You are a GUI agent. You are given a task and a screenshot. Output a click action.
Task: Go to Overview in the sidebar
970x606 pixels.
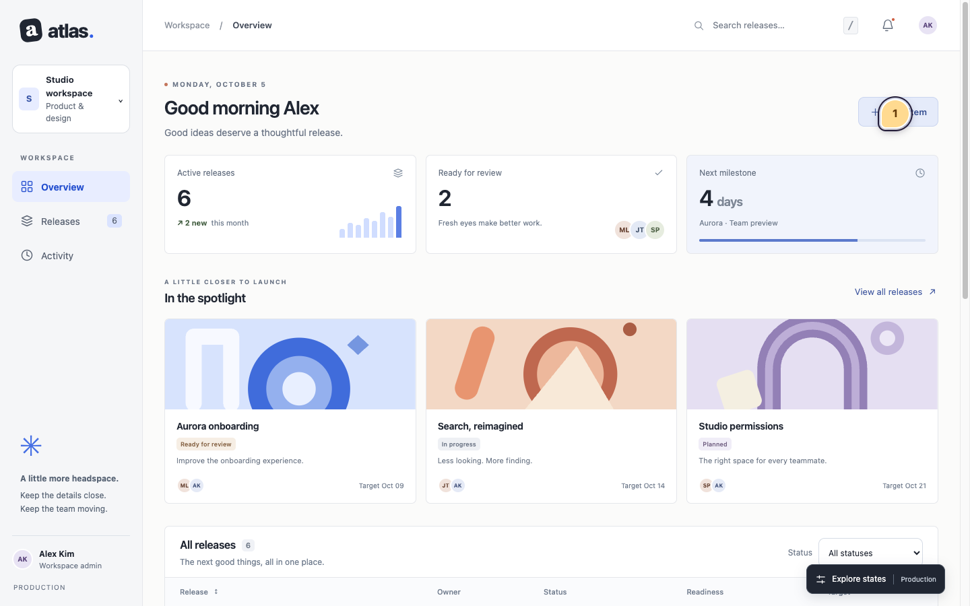click(x=71, y=187)
